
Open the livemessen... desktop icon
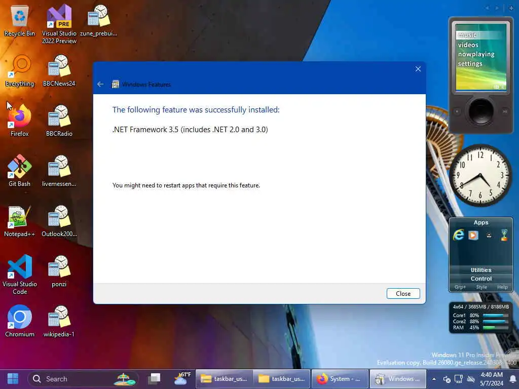coord(59,171)
